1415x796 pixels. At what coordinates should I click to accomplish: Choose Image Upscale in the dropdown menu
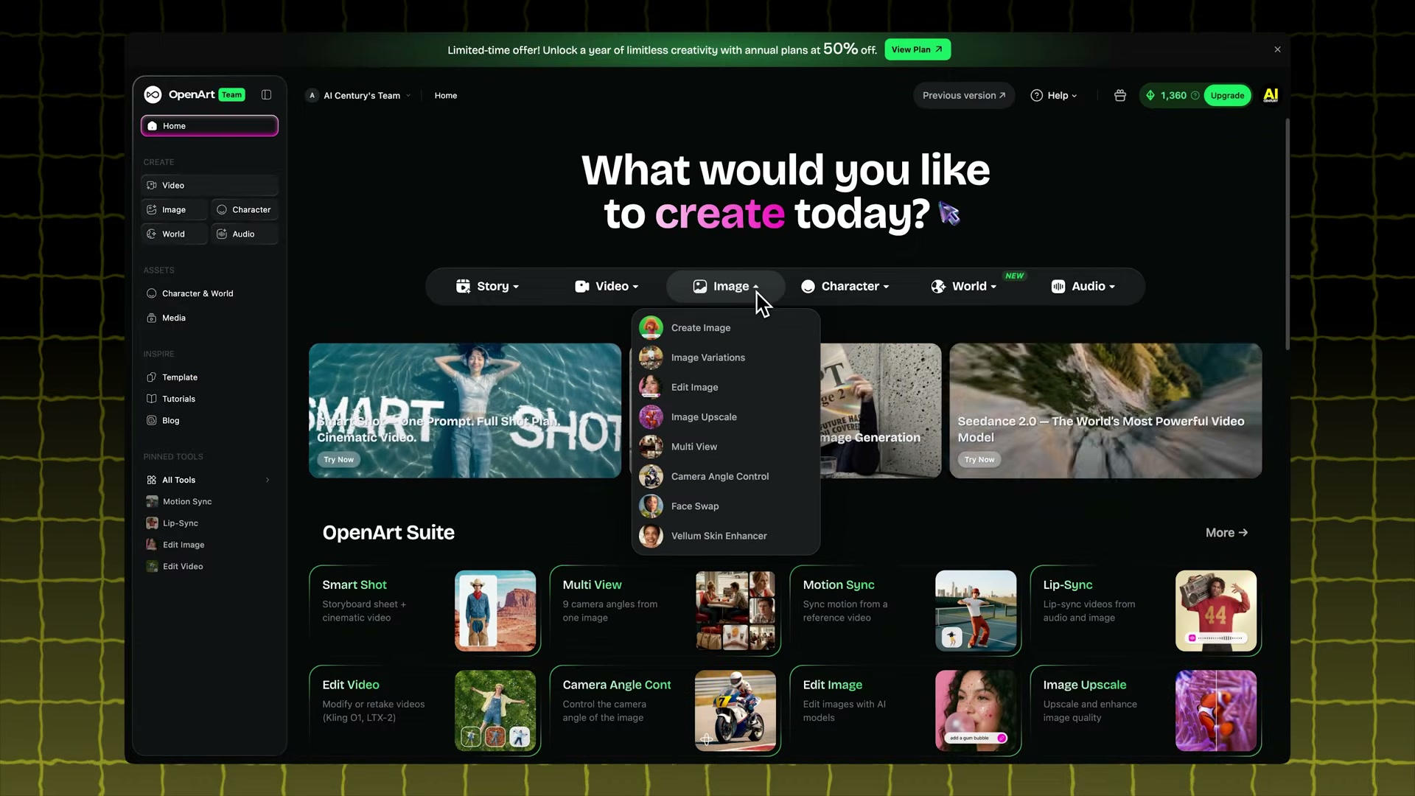point(726,417)
